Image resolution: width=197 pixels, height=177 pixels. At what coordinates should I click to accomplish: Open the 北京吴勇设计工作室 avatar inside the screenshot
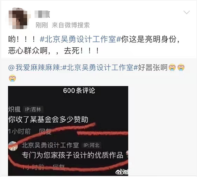point(13,146)
